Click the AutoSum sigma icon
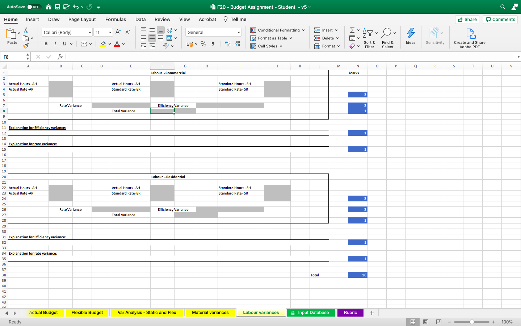 point(352,30)
